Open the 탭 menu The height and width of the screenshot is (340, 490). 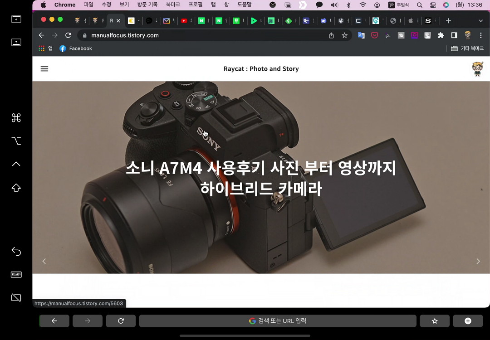click(x=213, y=5)
